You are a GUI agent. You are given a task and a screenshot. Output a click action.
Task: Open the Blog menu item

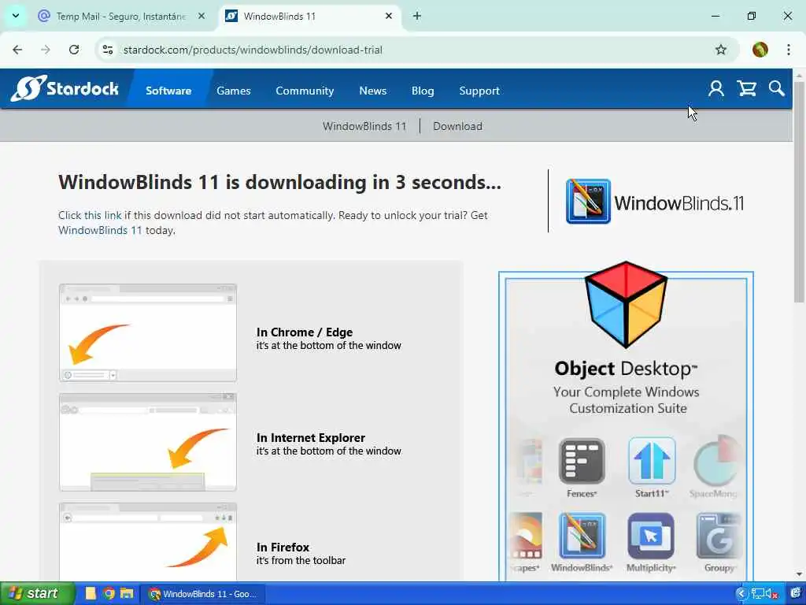tap(423, 91)
